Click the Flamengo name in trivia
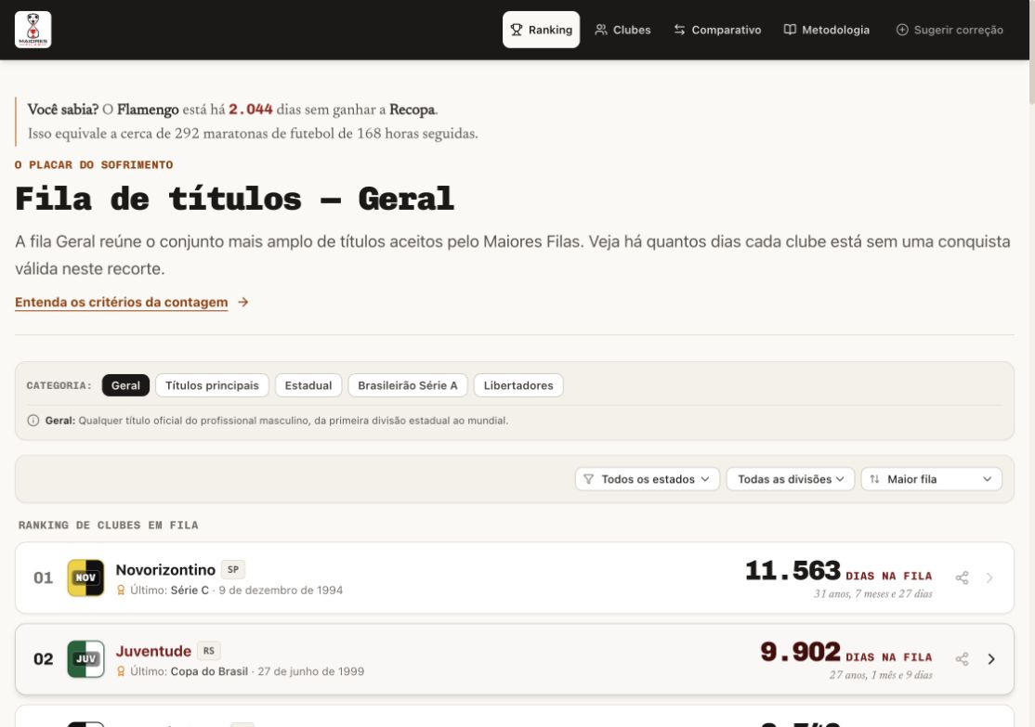This screenshot has width=1035, height=727. [x=148, y=110]
